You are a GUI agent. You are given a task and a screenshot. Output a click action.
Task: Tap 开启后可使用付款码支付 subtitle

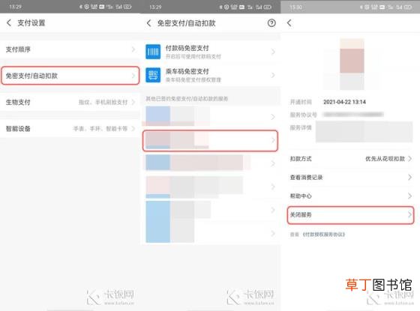193,56
